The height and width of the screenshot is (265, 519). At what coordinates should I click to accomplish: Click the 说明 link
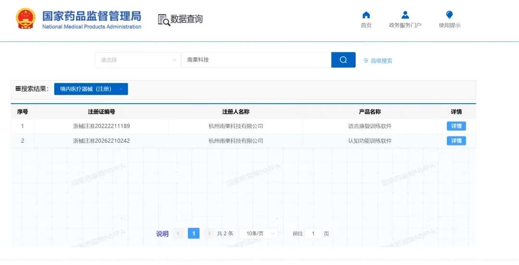(162, 234)
